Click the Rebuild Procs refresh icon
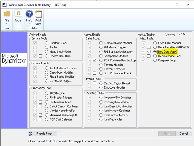The width and height of the screenshot is (194, 146). [x=31, y=134]
